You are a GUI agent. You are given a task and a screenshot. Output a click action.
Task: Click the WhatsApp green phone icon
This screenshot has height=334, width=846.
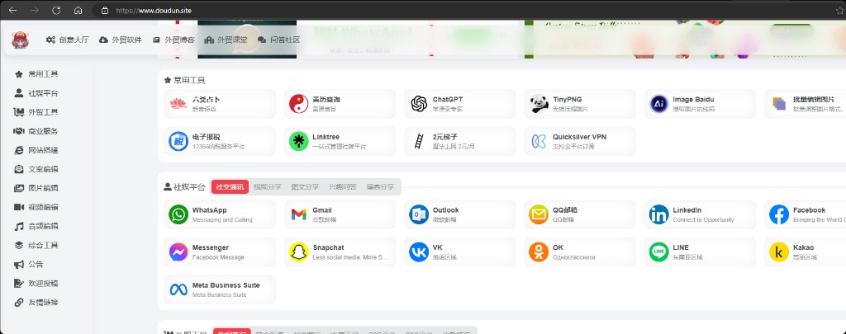pos(178,214)
